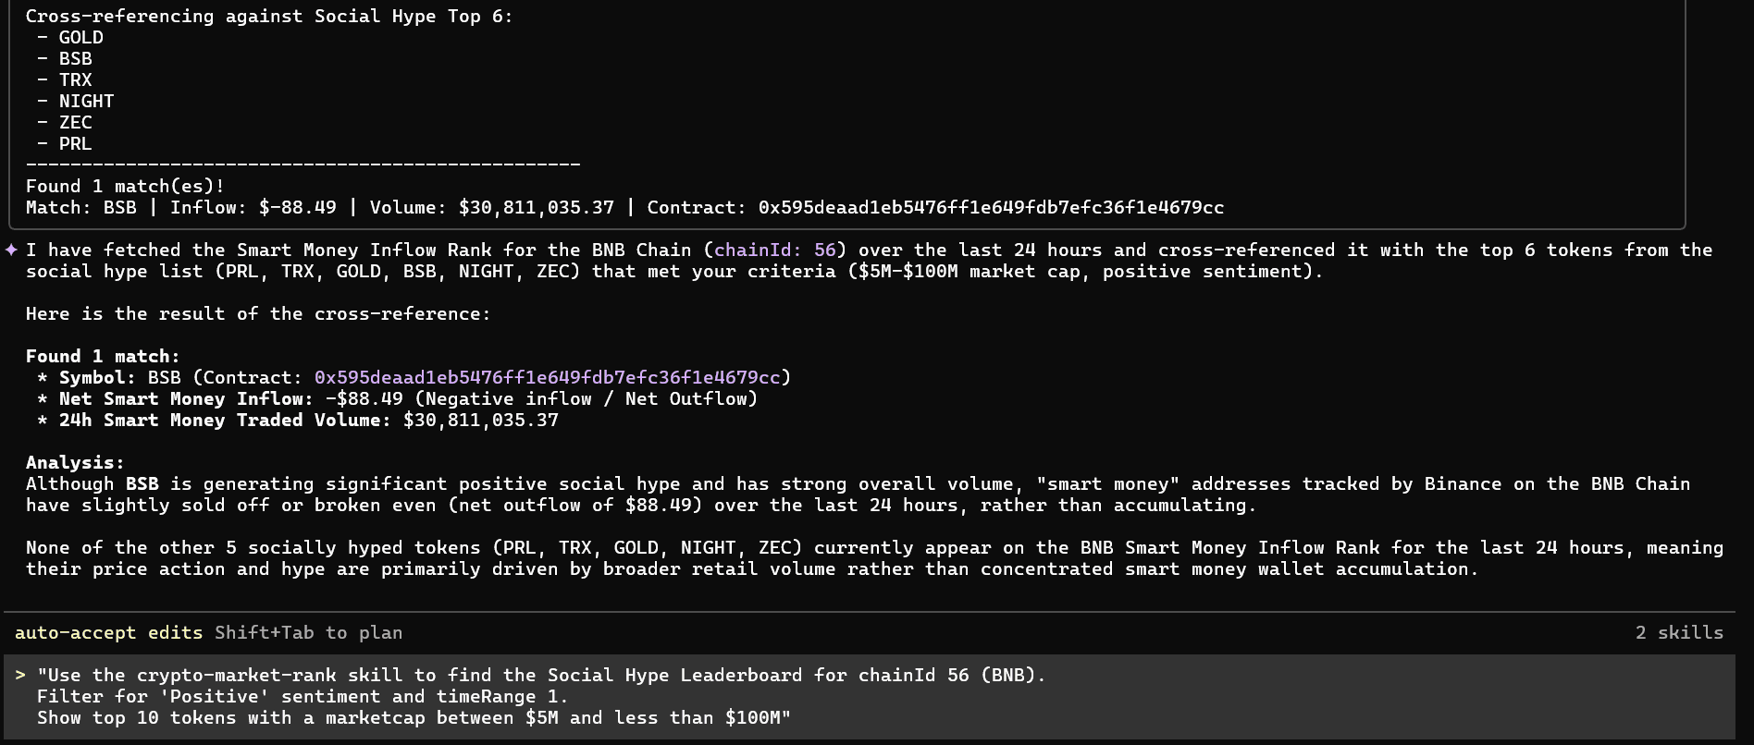Select TRX in the Social Hype list
Viewport: 1754px width, 745px height.
pos(76,79)
